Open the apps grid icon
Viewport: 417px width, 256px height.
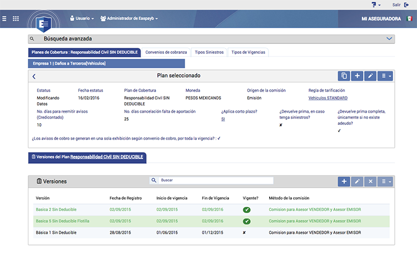pos(16,18)
